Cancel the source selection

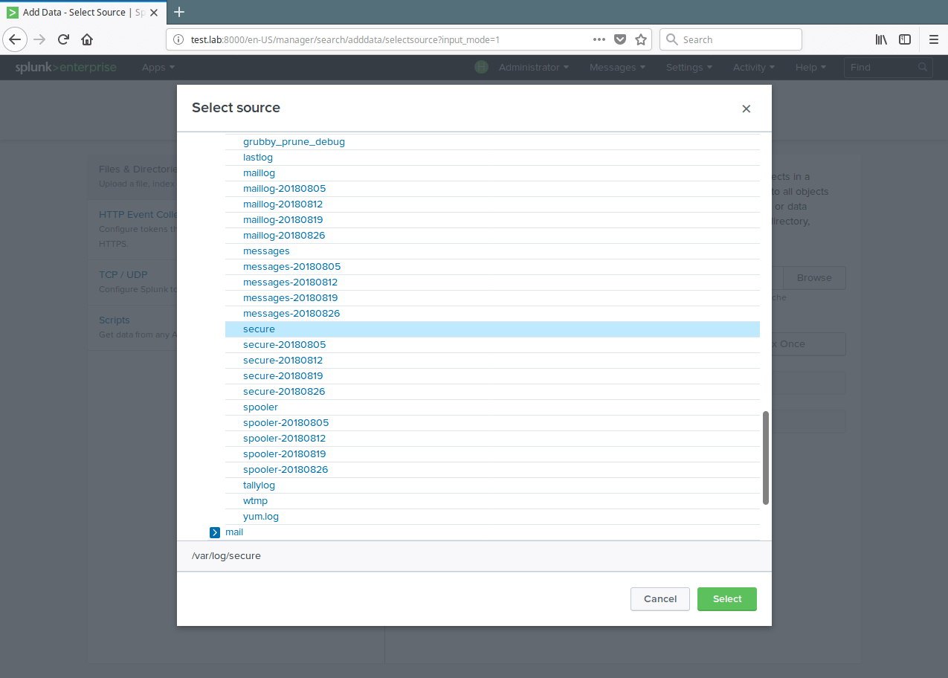point(660,599)
